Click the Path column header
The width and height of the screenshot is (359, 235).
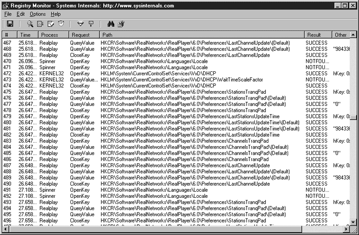tap(202, 35)
